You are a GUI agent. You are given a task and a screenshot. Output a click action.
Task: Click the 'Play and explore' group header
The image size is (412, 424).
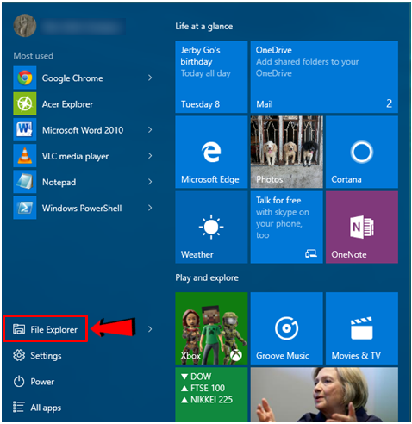[x=207, y=277]
